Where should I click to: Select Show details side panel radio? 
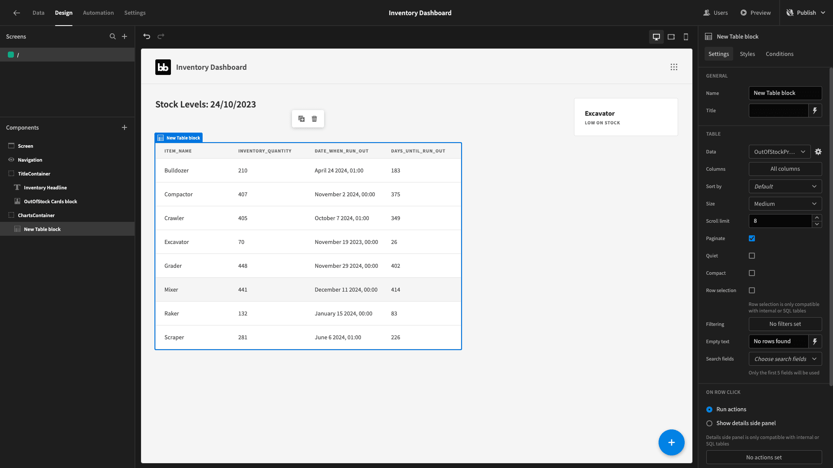[709, 423]
